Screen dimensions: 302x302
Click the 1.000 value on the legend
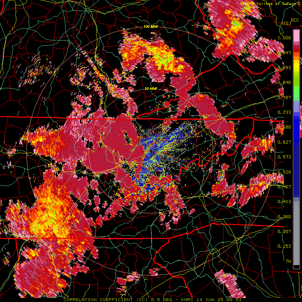[x=284, y=38]
